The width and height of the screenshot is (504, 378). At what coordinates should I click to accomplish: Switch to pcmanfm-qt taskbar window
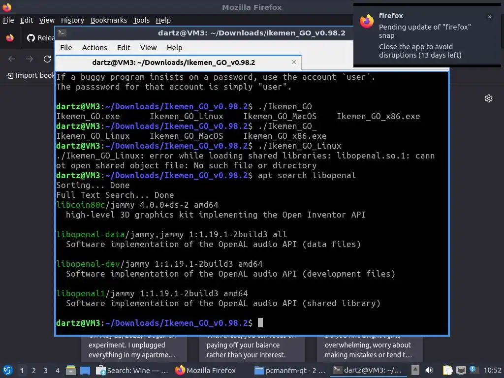(290, 370)
